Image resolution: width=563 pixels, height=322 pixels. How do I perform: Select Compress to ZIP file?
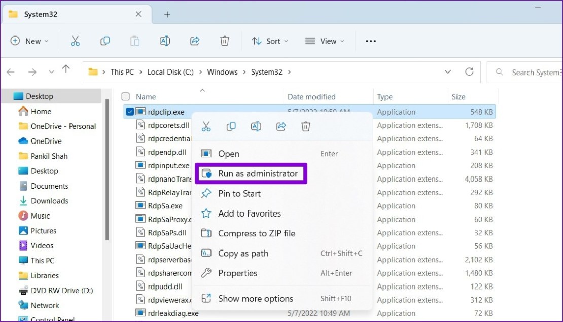coord(282,233)
